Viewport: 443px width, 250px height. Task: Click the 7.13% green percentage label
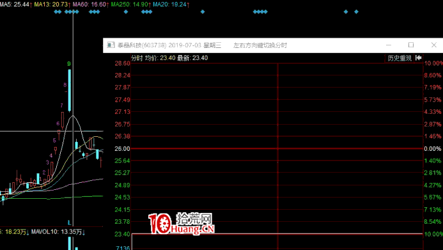(433, 210)
